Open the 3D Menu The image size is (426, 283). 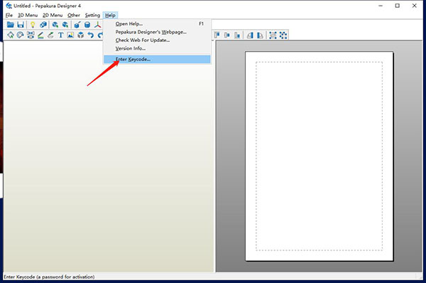(x=28, y=15)
